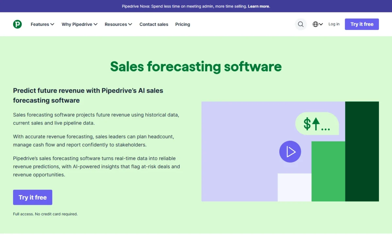392x245 pixels.
Task: Click paragraph about AI-powered insights
Action: coord(96,167)
